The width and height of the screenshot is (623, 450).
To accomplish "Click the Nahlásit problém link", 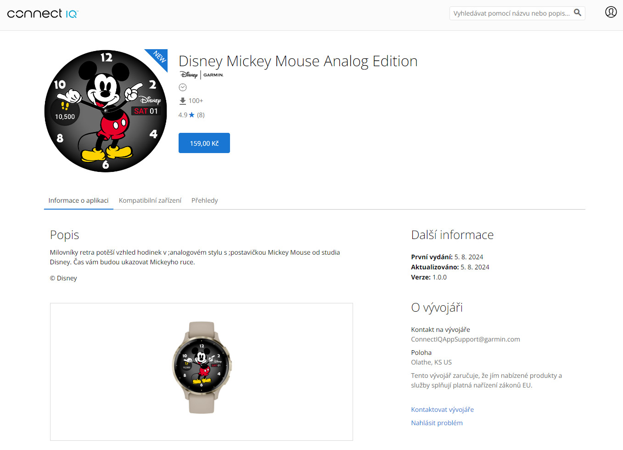I will pyautogui.click(x=437, y=423).
